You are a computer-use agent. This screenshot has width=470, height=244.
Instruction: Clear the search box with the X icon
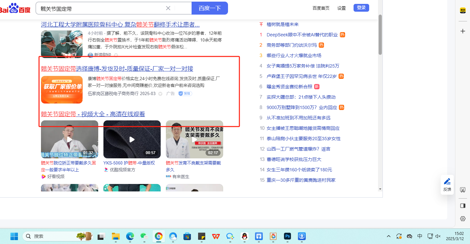click(x=168, y=8)
